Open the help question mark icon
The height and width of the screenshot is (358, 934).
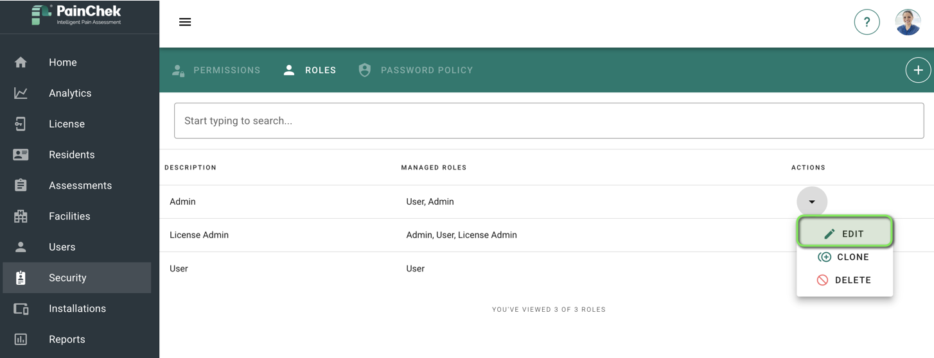pos(867,22)
